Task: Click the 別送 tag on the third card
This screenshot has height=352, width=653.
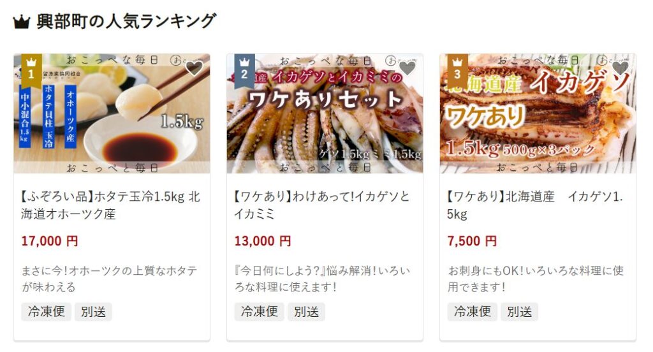Action: [520, 312]
